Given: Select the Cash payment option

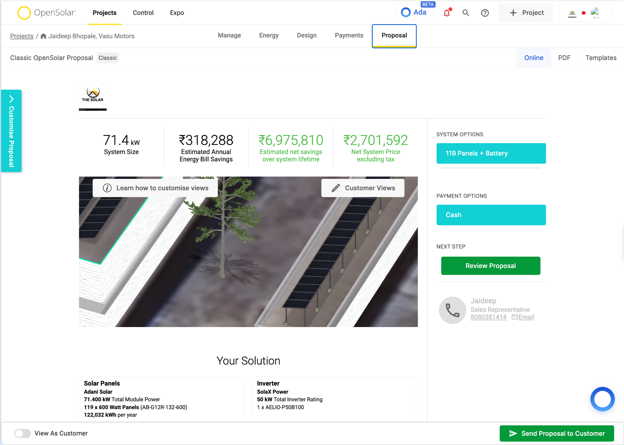Looking at the screenshot, I should click(491, 215).
